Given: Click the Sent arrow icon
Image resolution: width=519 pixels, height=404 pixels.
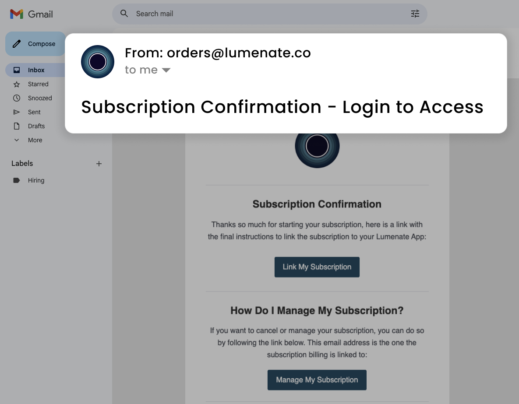Looking at the screenshot, I should (x=17, y=112).
